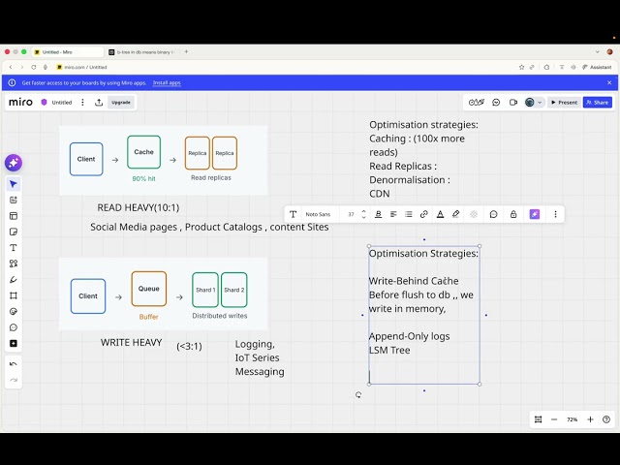Open the 72% zoom level menu
620x465 pixels.
573,419
